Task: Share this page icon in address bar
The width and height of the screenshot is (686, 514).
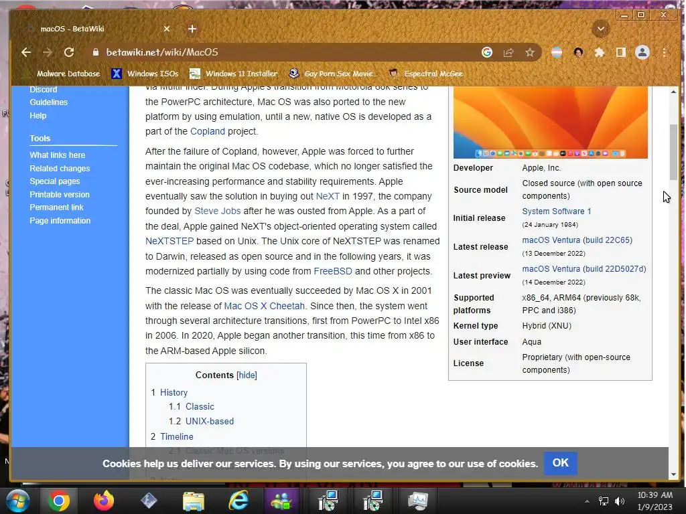Action: click(x=508, y=52)
